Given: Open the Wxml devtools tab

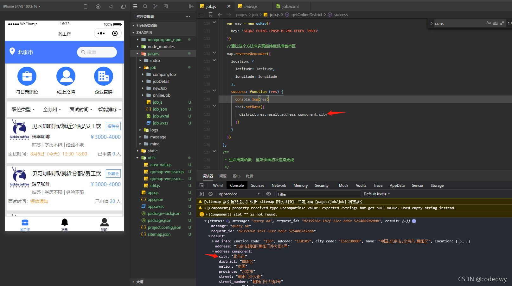Looking at the screenshot, I should pos(218,186).
